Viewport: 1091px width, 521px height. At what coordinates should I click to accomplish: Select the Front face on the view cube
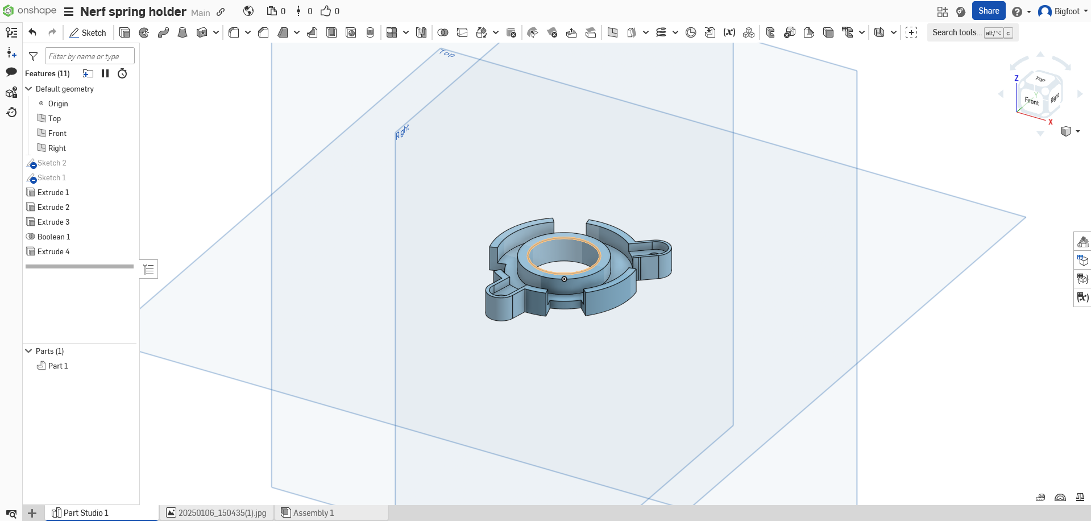click(x=1031, y=101)
